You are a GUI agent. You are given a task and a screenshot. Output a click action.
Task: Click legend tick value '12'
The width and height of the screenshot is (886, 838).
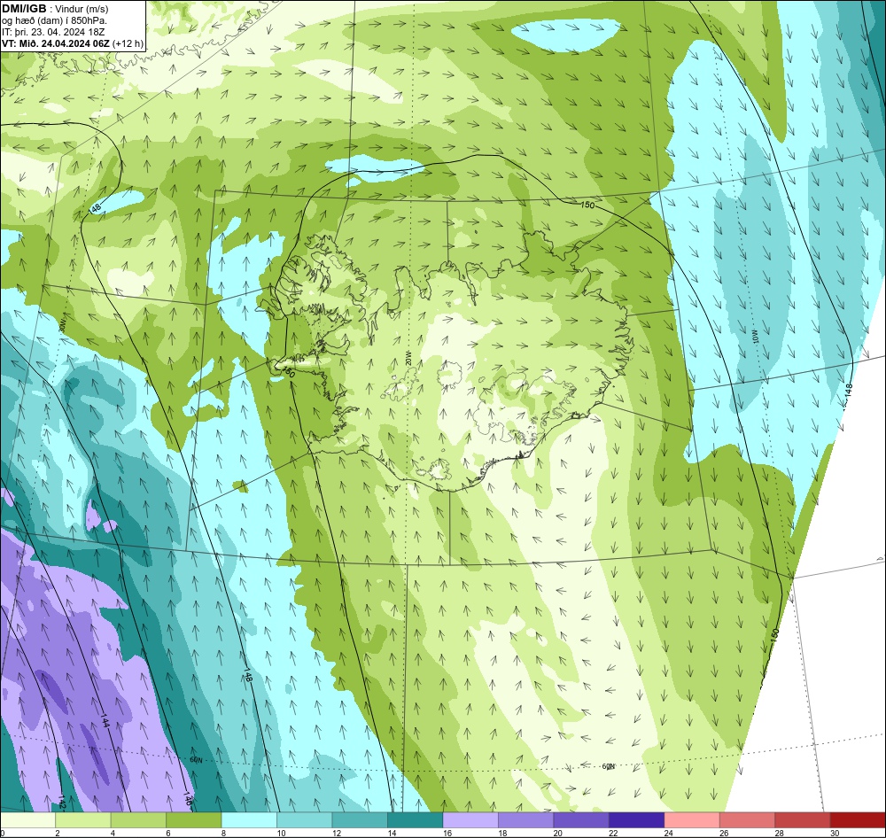[x=336, y=833]
